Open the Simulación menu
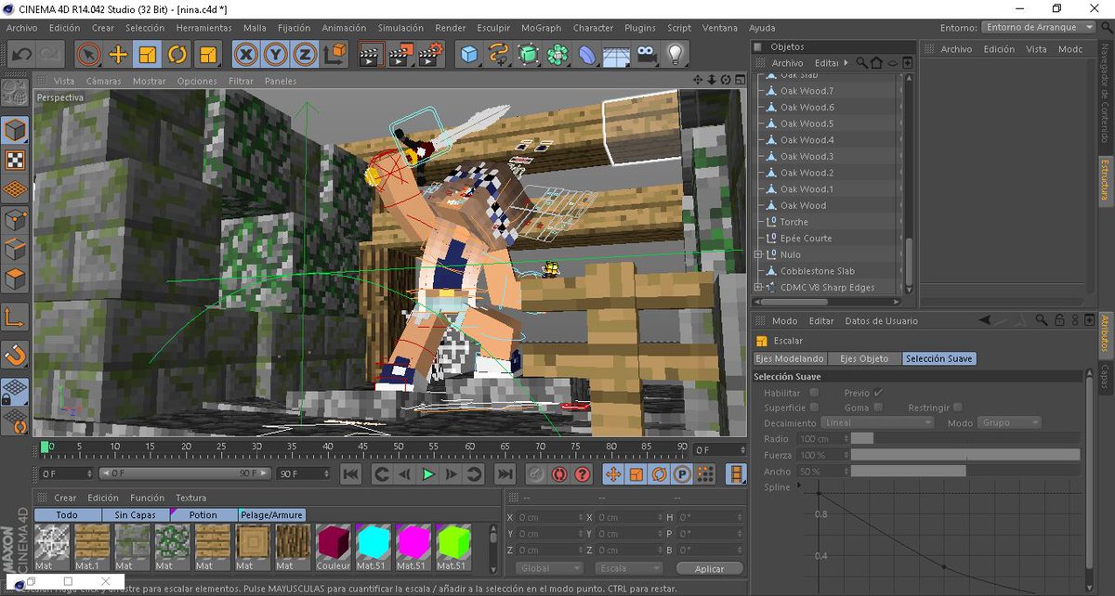This screenshot has height=596, width=1115. point(401,28)
